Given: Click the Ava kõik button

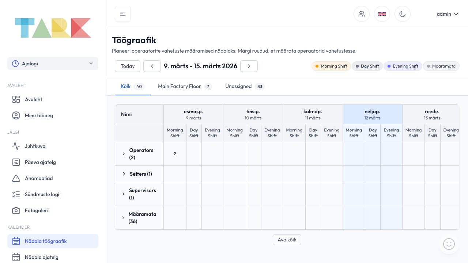Looking at the screenshot, I should pos(287,240).
